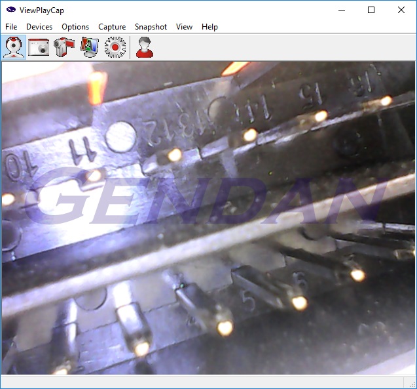This screenshot has width=417, height=389.
Task: Open the Help menu
Action: (209, 27)
